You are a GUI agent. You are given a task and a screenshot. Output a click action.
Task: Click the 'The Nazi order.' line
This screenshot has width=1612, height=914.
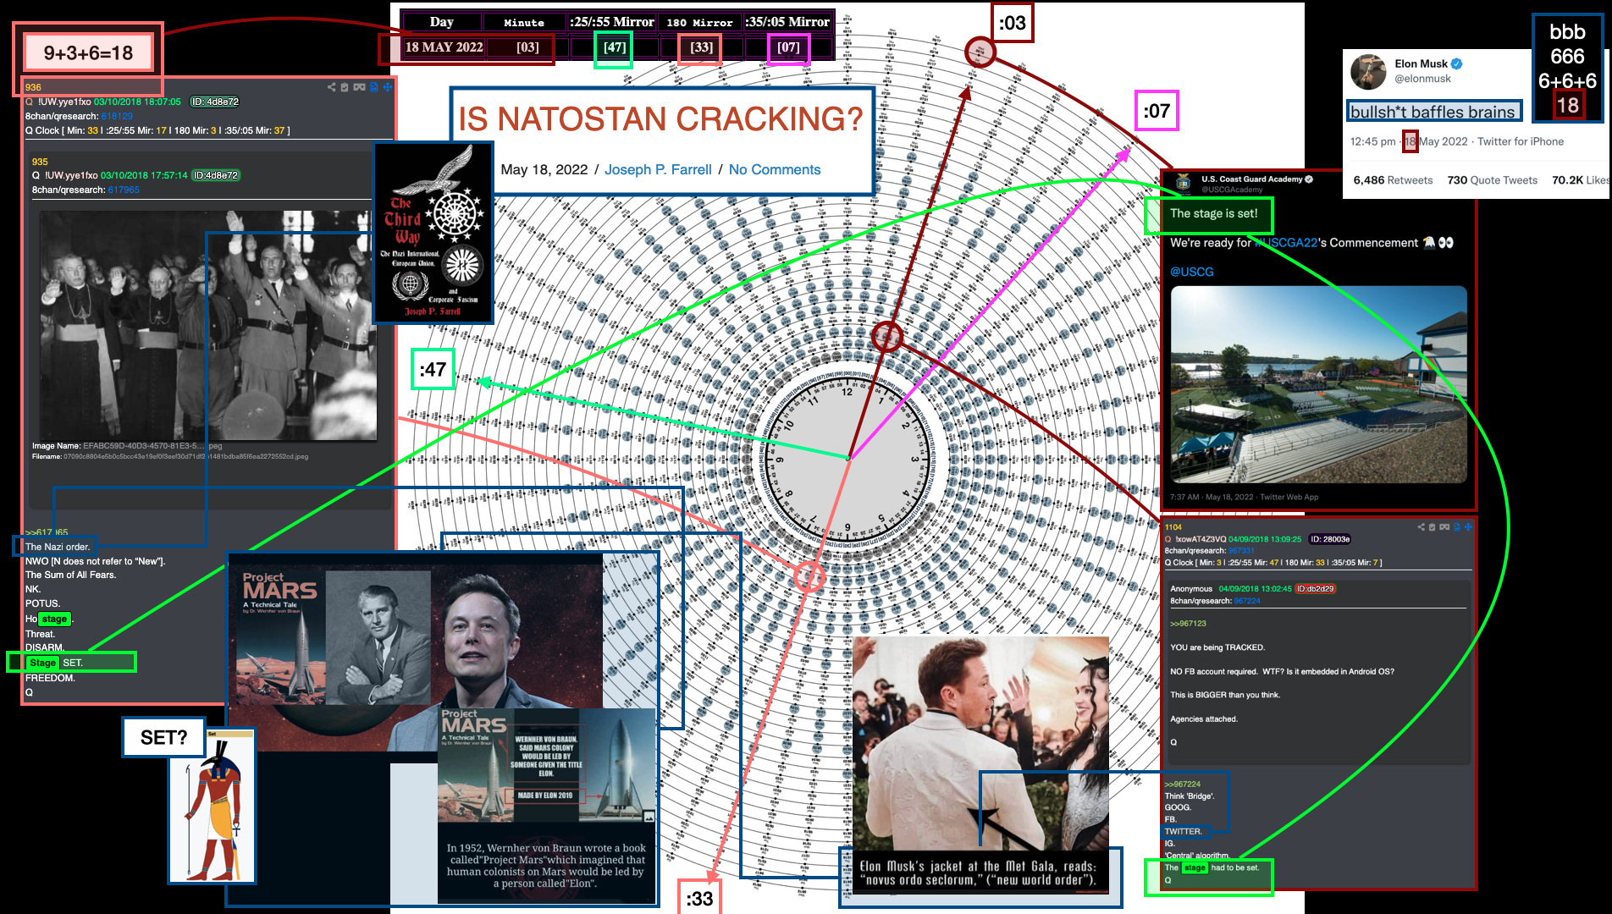pos(57,547)
